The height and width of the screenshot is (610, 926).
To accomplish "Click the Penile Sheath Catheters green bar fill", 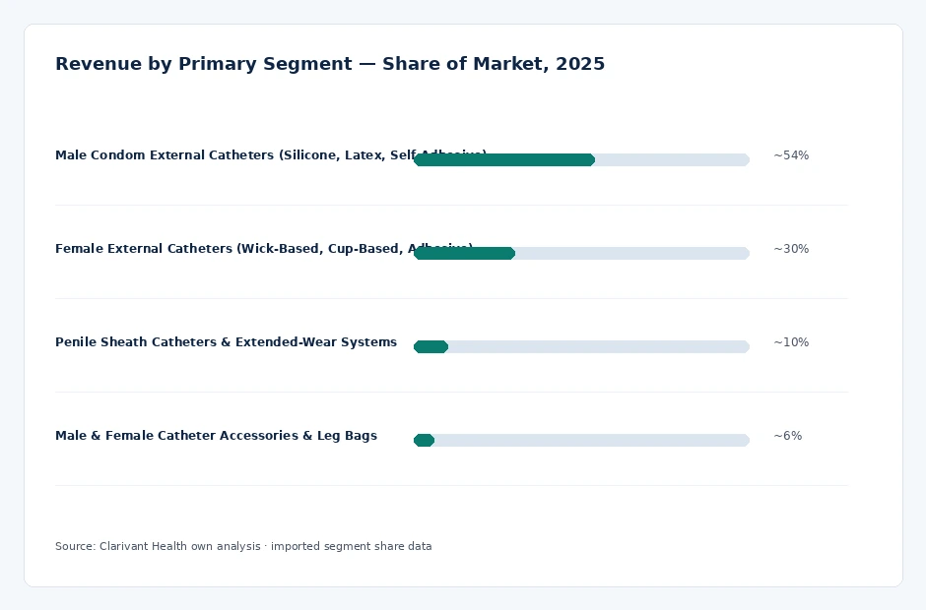I will [431, 347].
